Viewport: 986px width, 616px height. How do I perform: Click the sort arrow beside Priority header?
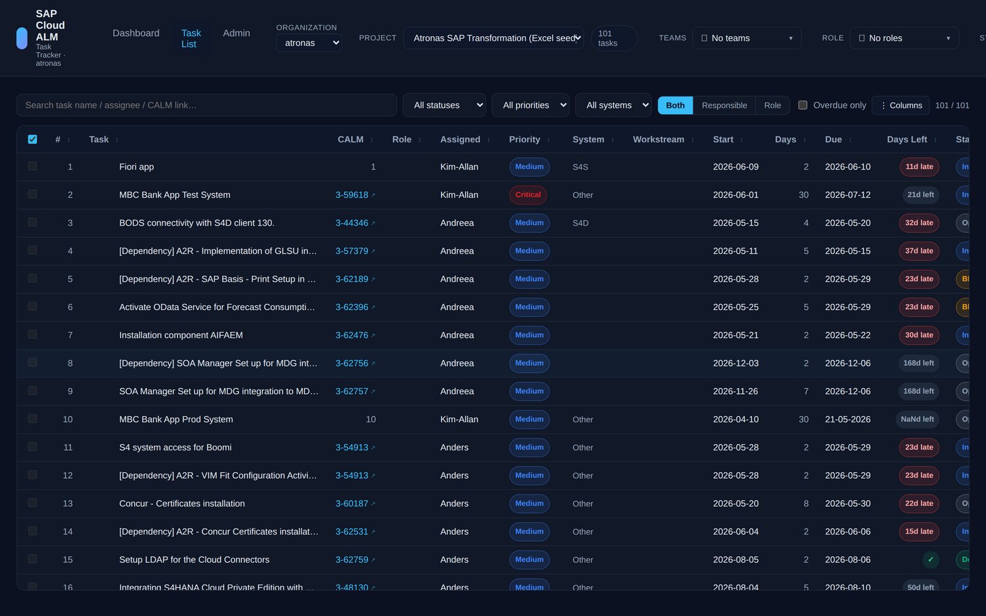coord(548,140)
